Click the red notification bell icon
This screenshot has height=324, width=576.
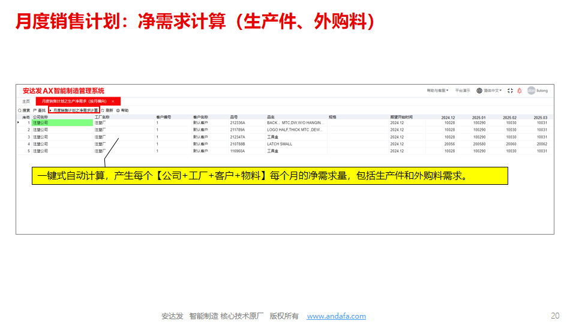pyautogui.click(x=519, y=91)
